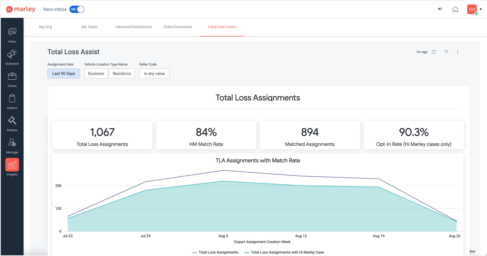Open the Manage user settings icon
The image size is (487, 256).
[12, 143]
